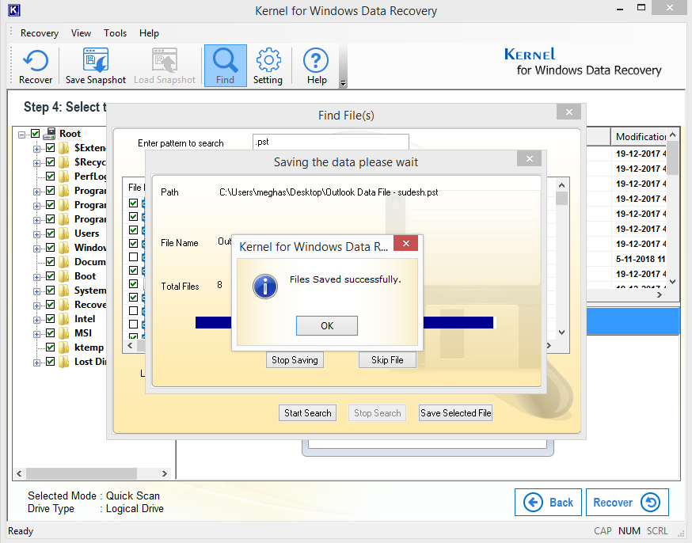Click the Recovery folder tree item

[89, 305]
